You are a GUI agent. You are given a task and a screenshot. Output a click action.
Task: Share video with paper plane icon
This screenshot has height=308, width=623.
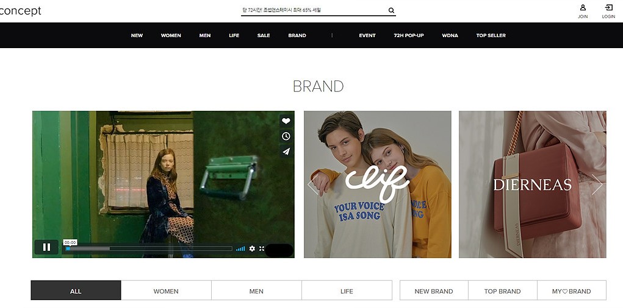tap(286, 152)
